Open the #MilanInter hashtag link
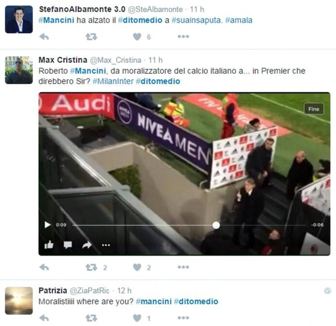The image size is (336, 326). [113, 81]
